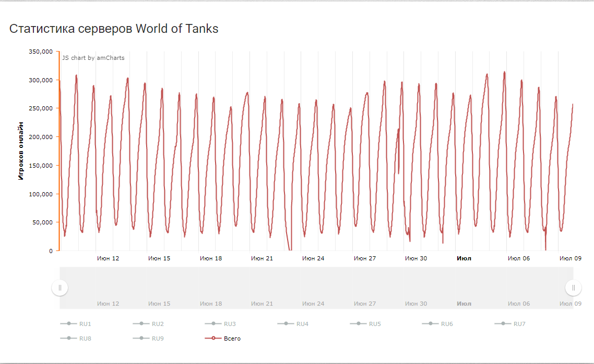Toggle RU8 series in the legend
This screenshot has width=594, height=364.
[x=76, y=338]
